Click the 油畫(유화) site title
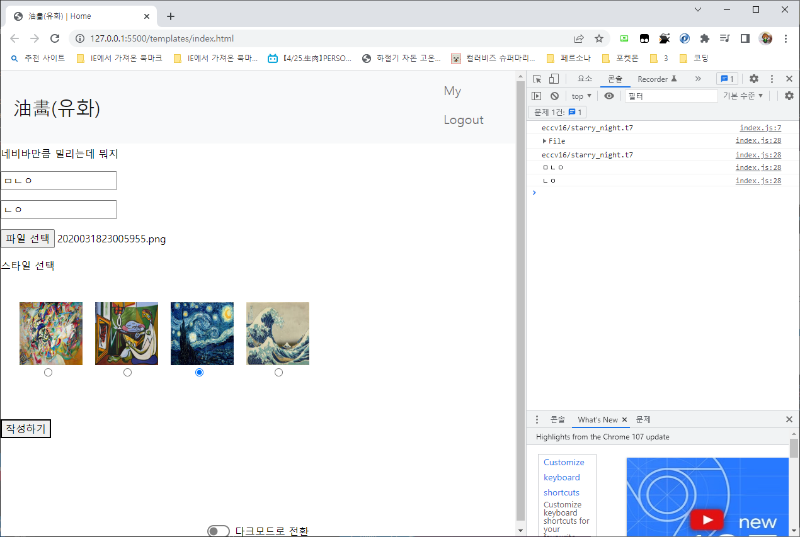800x537 pixels. (57, 108)
